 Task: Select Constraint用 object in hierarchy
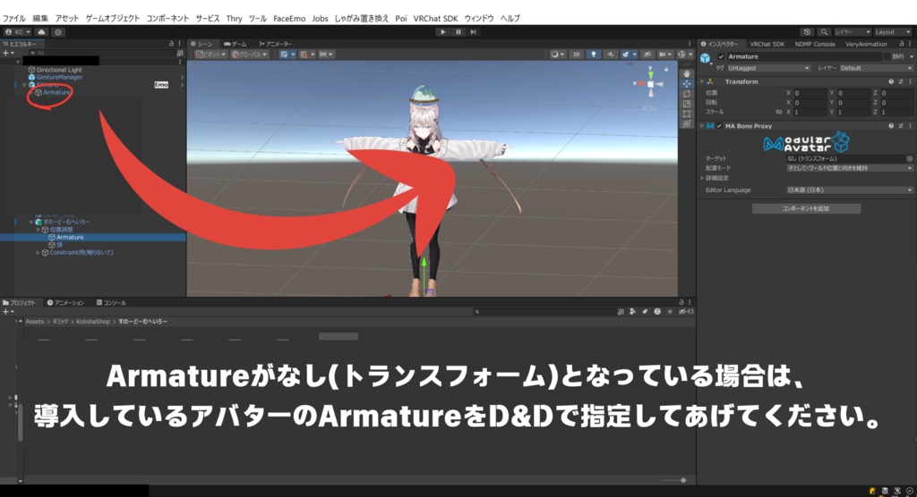[x=81, y=252]
